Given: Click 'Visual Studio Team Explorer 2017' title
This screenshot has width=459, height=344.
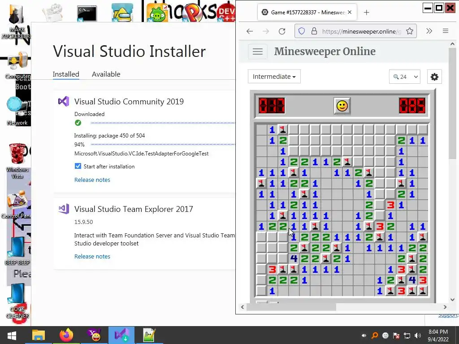Looking at the screenshot, I should coord(134,209).
